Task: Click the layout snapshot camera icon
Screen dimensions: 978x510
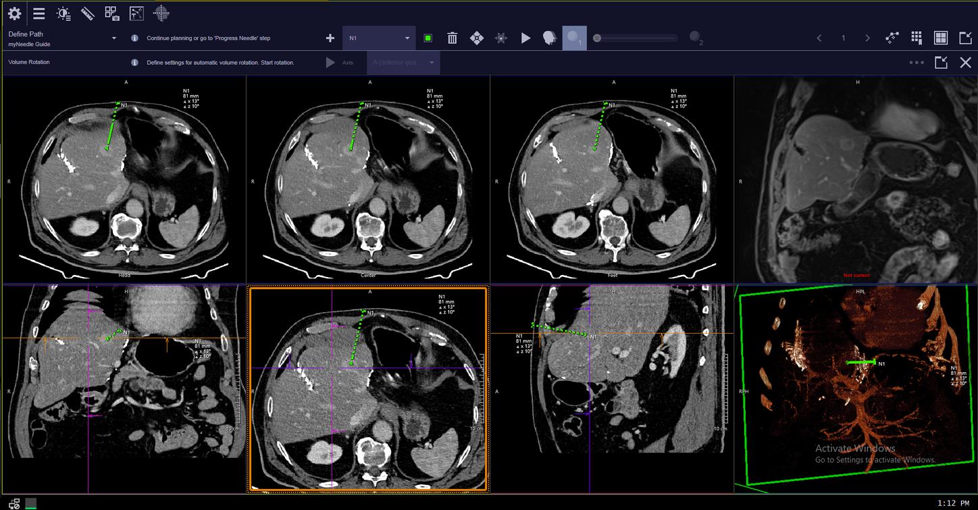Action: coord(112,14)
